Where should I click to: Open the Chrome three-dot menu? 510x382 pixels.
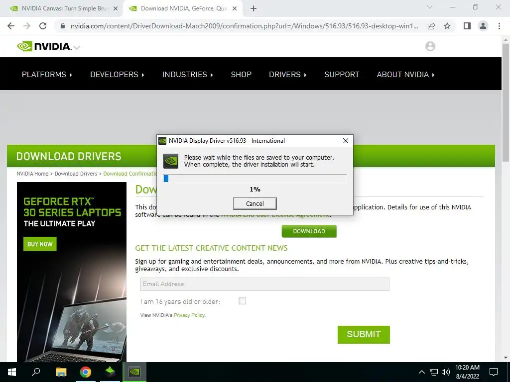tap(499, 26)
